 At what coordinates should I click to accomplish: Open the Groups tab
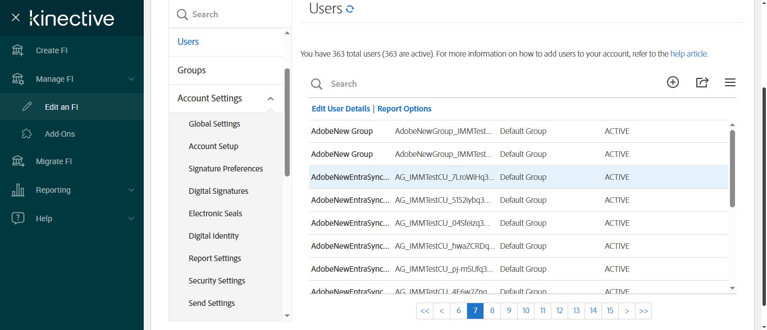(x=191, y=70)
